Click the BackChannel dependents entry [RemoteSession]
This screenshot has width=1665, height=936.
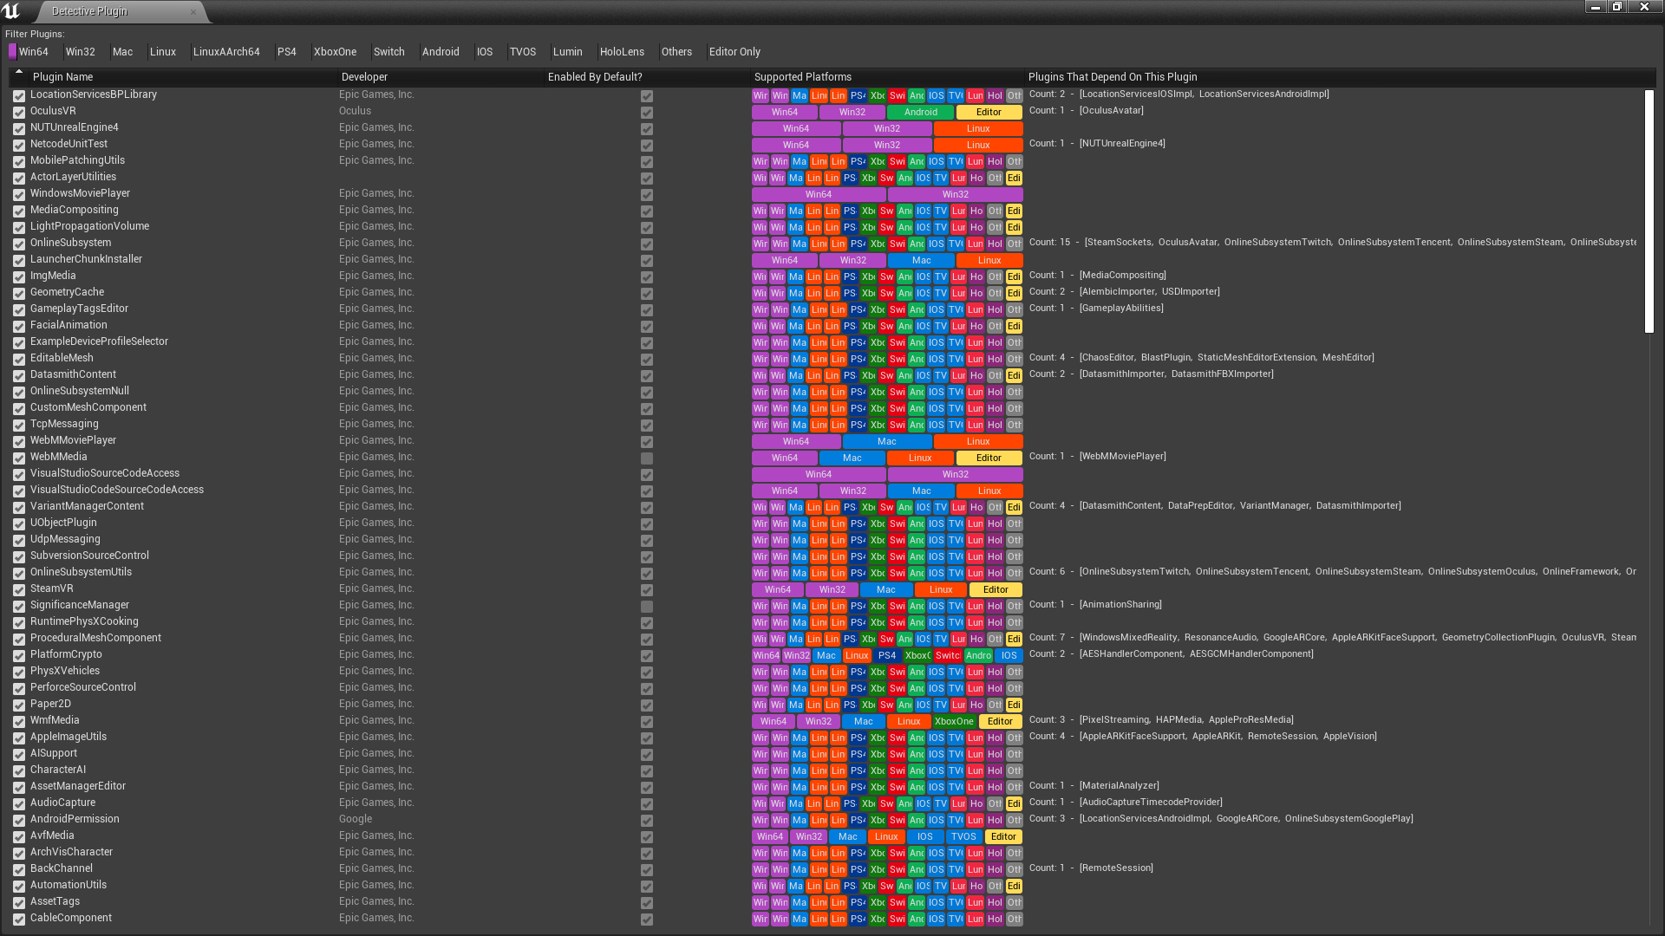point(1116,868)
